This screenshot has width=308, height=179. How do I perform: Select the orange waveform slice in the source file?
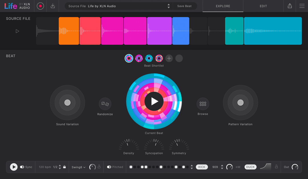tap(69, 31)
